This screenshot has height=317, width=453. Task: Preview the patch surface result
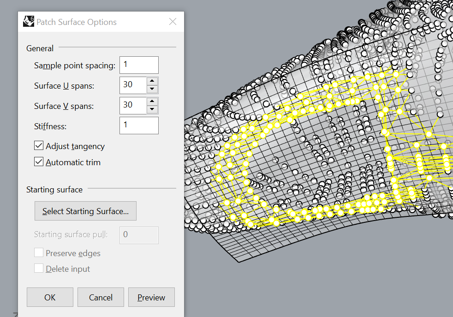tap(151, 297)
